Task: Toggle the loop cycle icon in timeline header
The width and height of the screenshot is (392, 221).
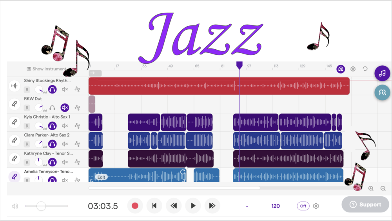Action: click(x=365, y=69)
